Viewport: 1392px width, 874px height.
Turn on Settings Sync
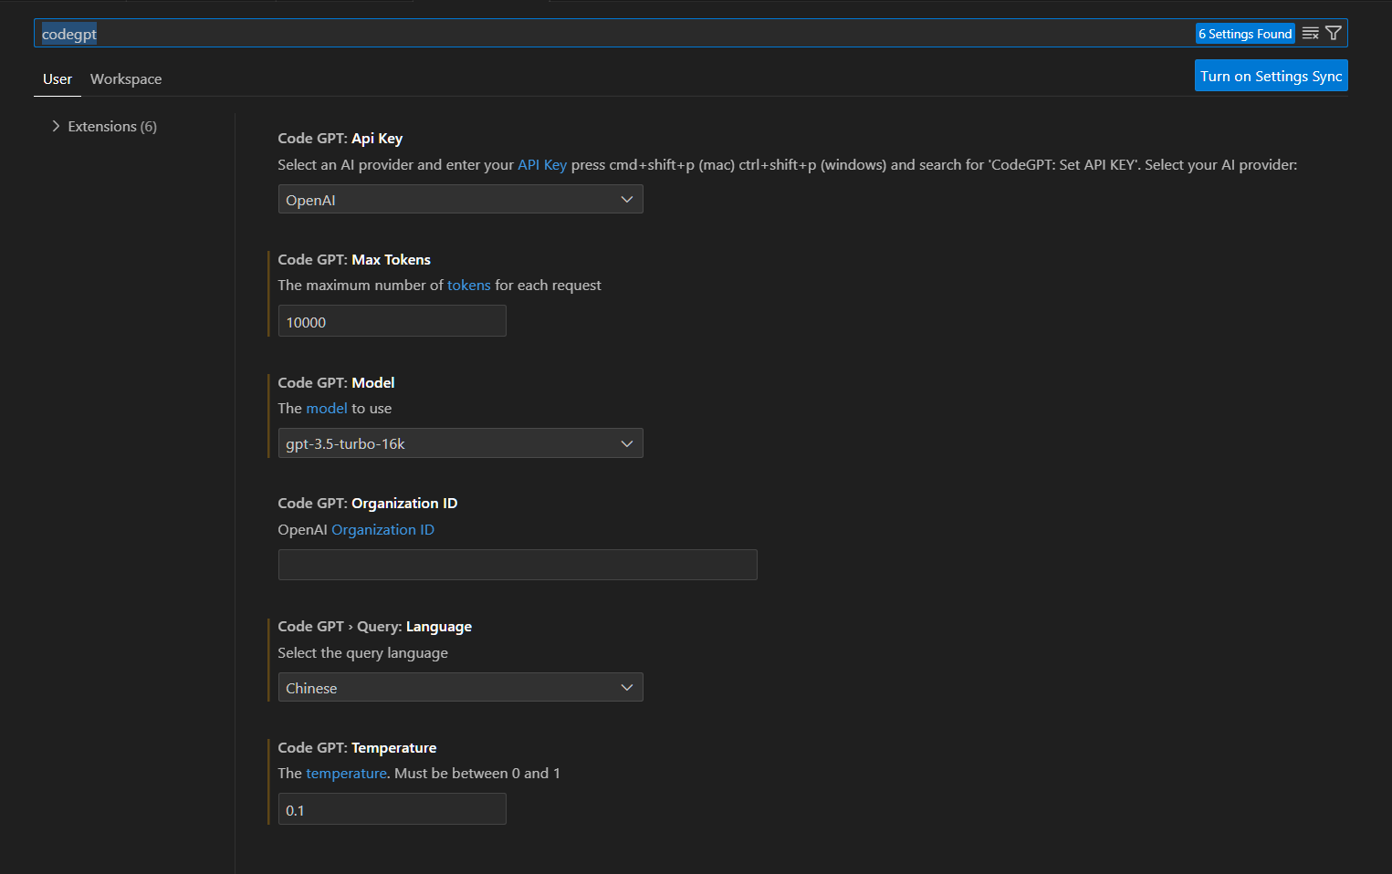(1271, 76)
